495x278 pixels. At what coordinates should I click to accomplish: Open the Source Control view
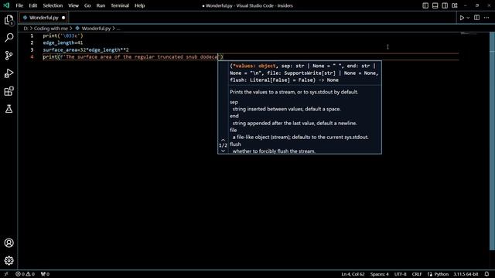9,56
